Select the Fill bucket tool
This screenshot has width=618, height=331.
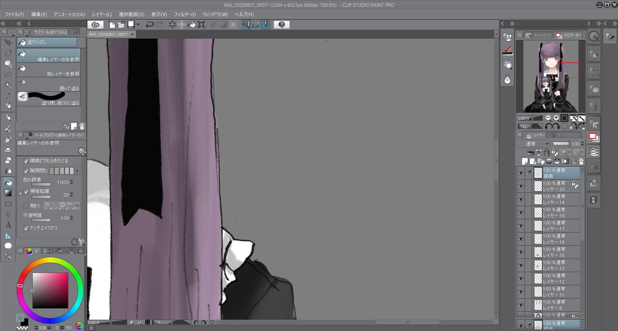(8, 182)
